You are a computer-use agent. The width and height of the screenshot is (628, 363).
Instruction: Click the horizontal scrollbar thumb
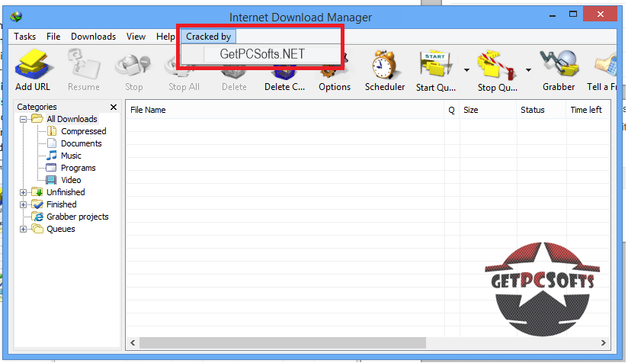pyautogui.click(x=282, y=342)
